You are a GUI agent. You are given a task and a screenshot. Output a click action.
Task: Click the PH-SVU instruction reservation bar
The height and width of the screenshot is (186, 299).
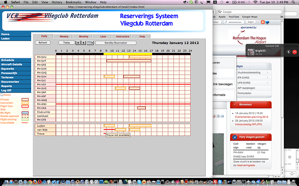[x=140, y=57]
